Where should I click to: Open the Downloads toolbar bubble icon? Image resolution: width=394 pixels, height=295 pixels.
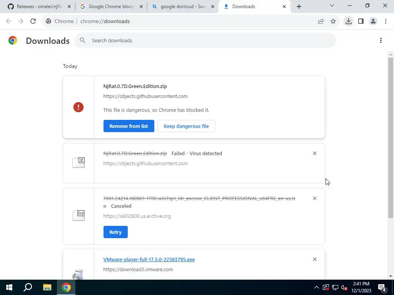click(349, 22)
